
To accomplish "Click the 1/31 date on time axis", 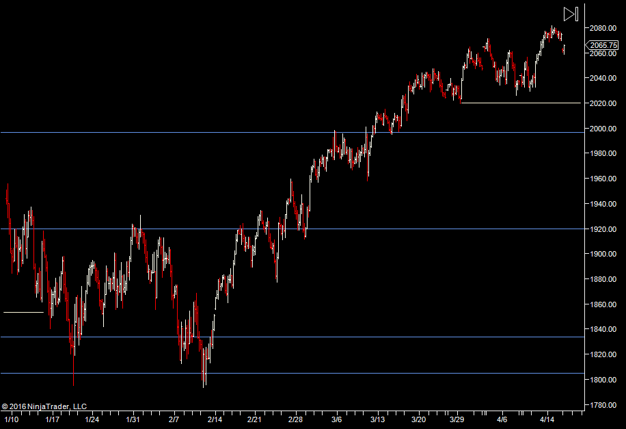I will tap(134, 419).
